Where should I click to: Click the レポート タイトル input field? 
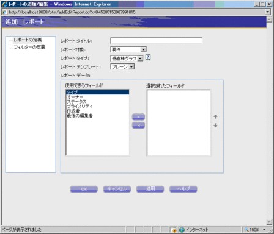click(156, 40)
